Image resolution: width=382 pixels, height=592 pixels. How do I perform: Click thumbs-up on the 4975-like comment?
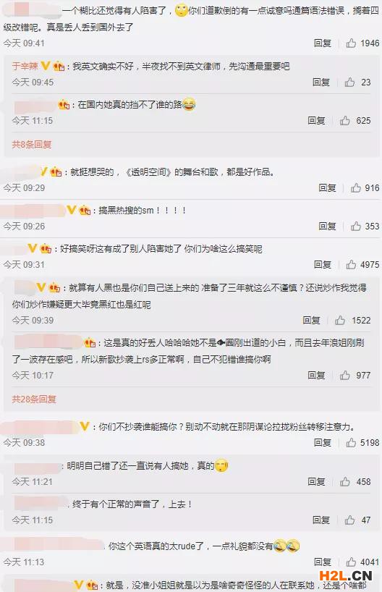(351, 264)
